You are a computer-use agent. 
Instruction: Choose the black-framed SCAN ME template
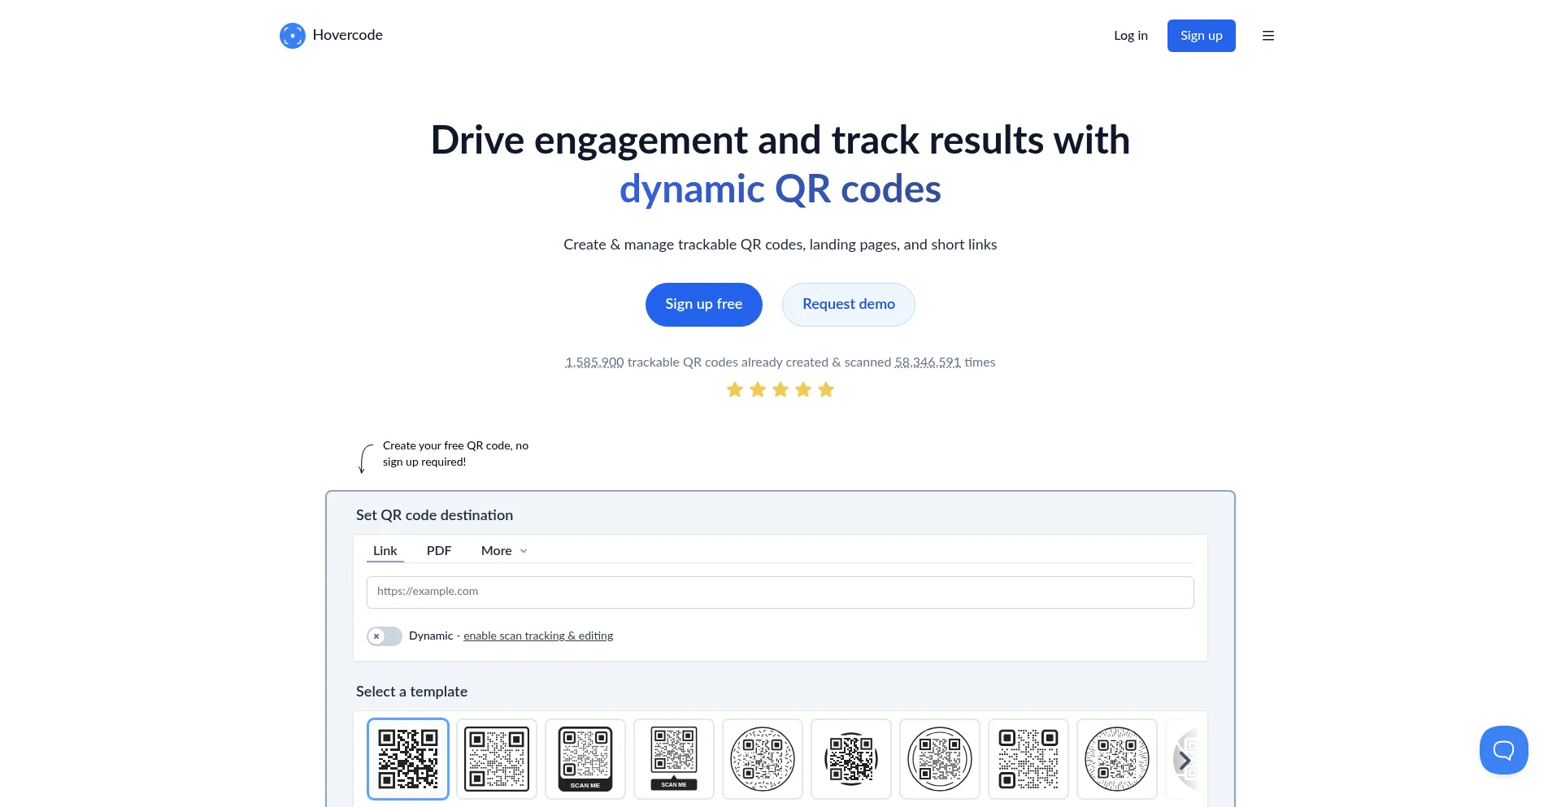pyautogui.click(x=585, y=758)
